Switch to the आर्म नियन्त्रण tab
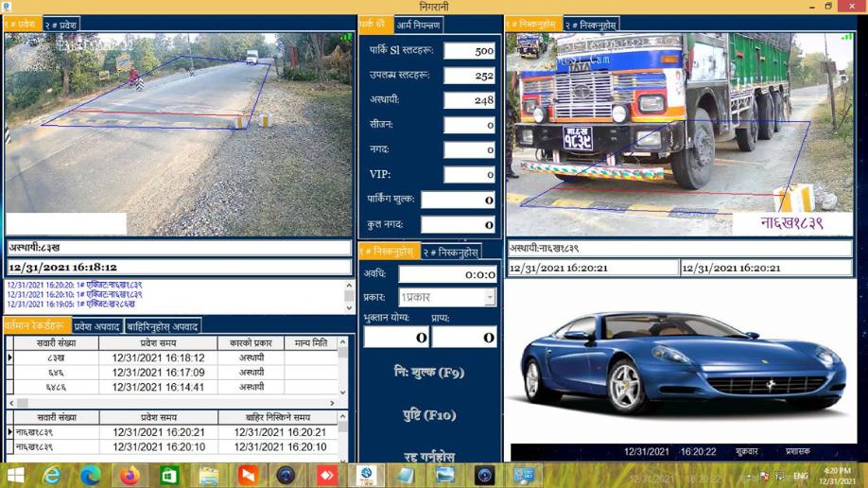The height and width of the screenshot is (488, 868). [418, 25]
